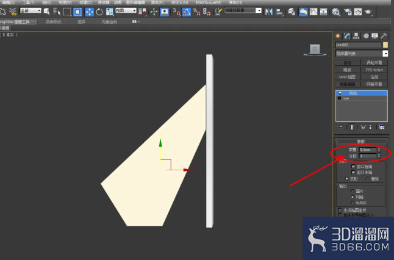
Task: Click the Use Pivot Point Center icon
Action: coord(142,12)
